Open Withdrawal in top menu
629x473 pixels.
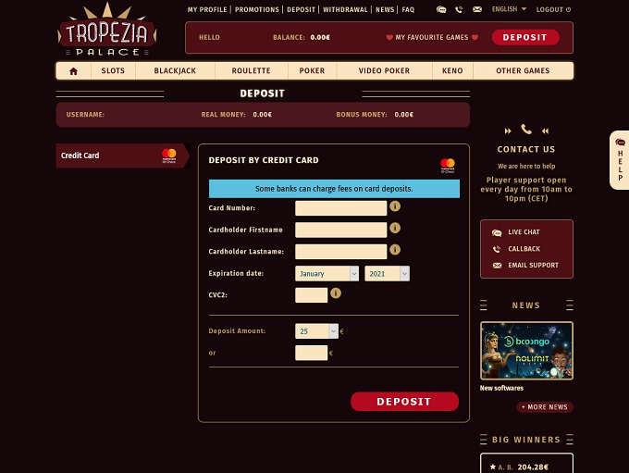(345, 9)
